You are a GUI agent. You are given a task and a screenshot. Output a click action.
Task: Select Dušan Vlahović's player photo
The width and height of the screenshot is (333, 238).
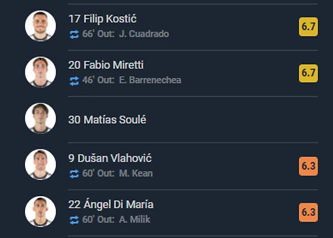tap(40, 165)
